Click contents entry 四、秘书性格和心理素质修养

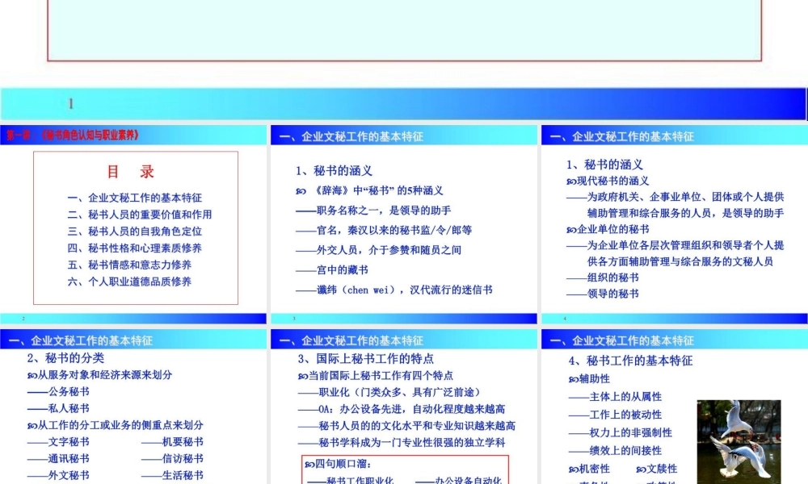click(x=134, y=248)
